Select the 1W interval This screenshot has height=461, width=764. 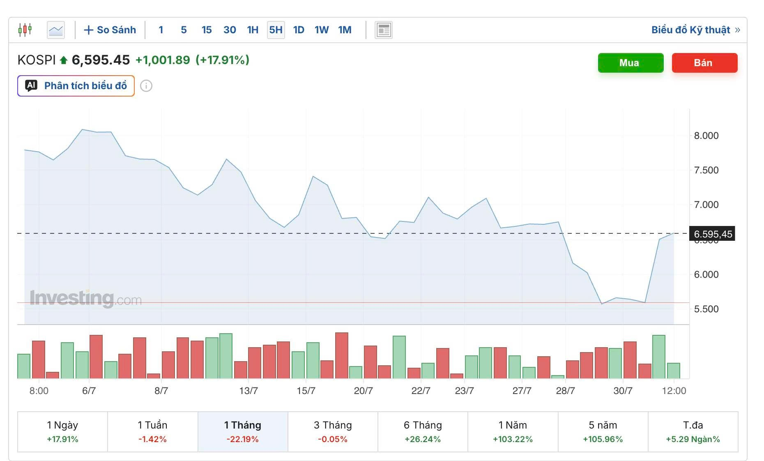pyautogui.click(x=322, y=30)
